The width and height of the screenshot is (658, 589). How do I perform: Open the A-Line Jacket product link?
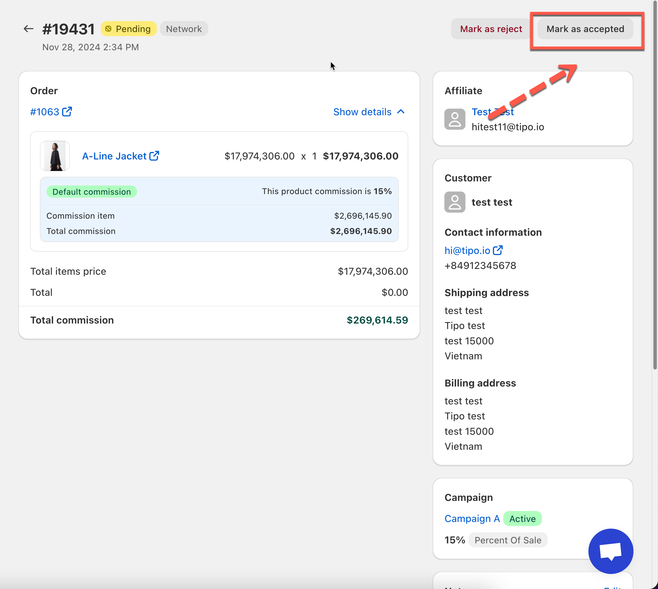click(x=114, y=156)
